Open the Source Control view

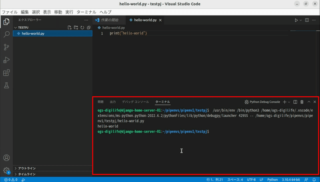tap(6, 47)
